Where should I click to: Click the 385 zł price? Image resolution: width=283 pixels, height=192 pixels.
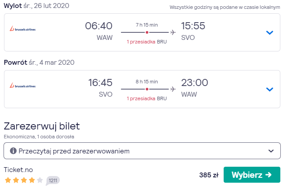pyautogui.click(x=209, y=175)
